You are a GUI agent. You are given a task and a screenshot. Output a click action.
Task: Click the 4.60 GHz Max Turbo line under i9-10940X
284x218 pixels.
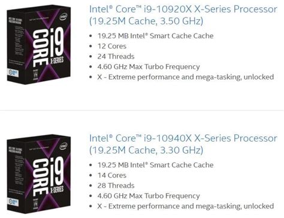(149, 196)
